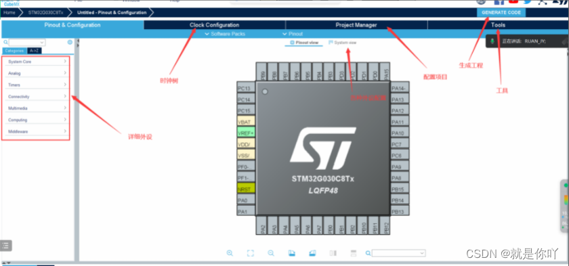Click the ST logo in top right
Image resolution: width=569 pixels, height=266 pixels.
click(x=560, y=2)
